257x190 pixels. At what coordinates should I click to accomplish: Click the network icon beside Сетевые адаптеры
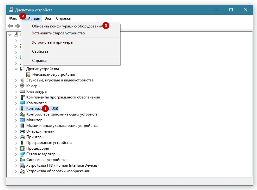pyautogui.click(x=22, y=154)
